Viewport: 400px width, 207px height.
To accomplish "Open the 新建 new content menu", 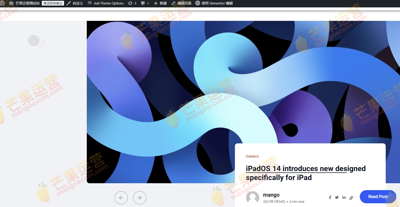I will tap(160, 3).
